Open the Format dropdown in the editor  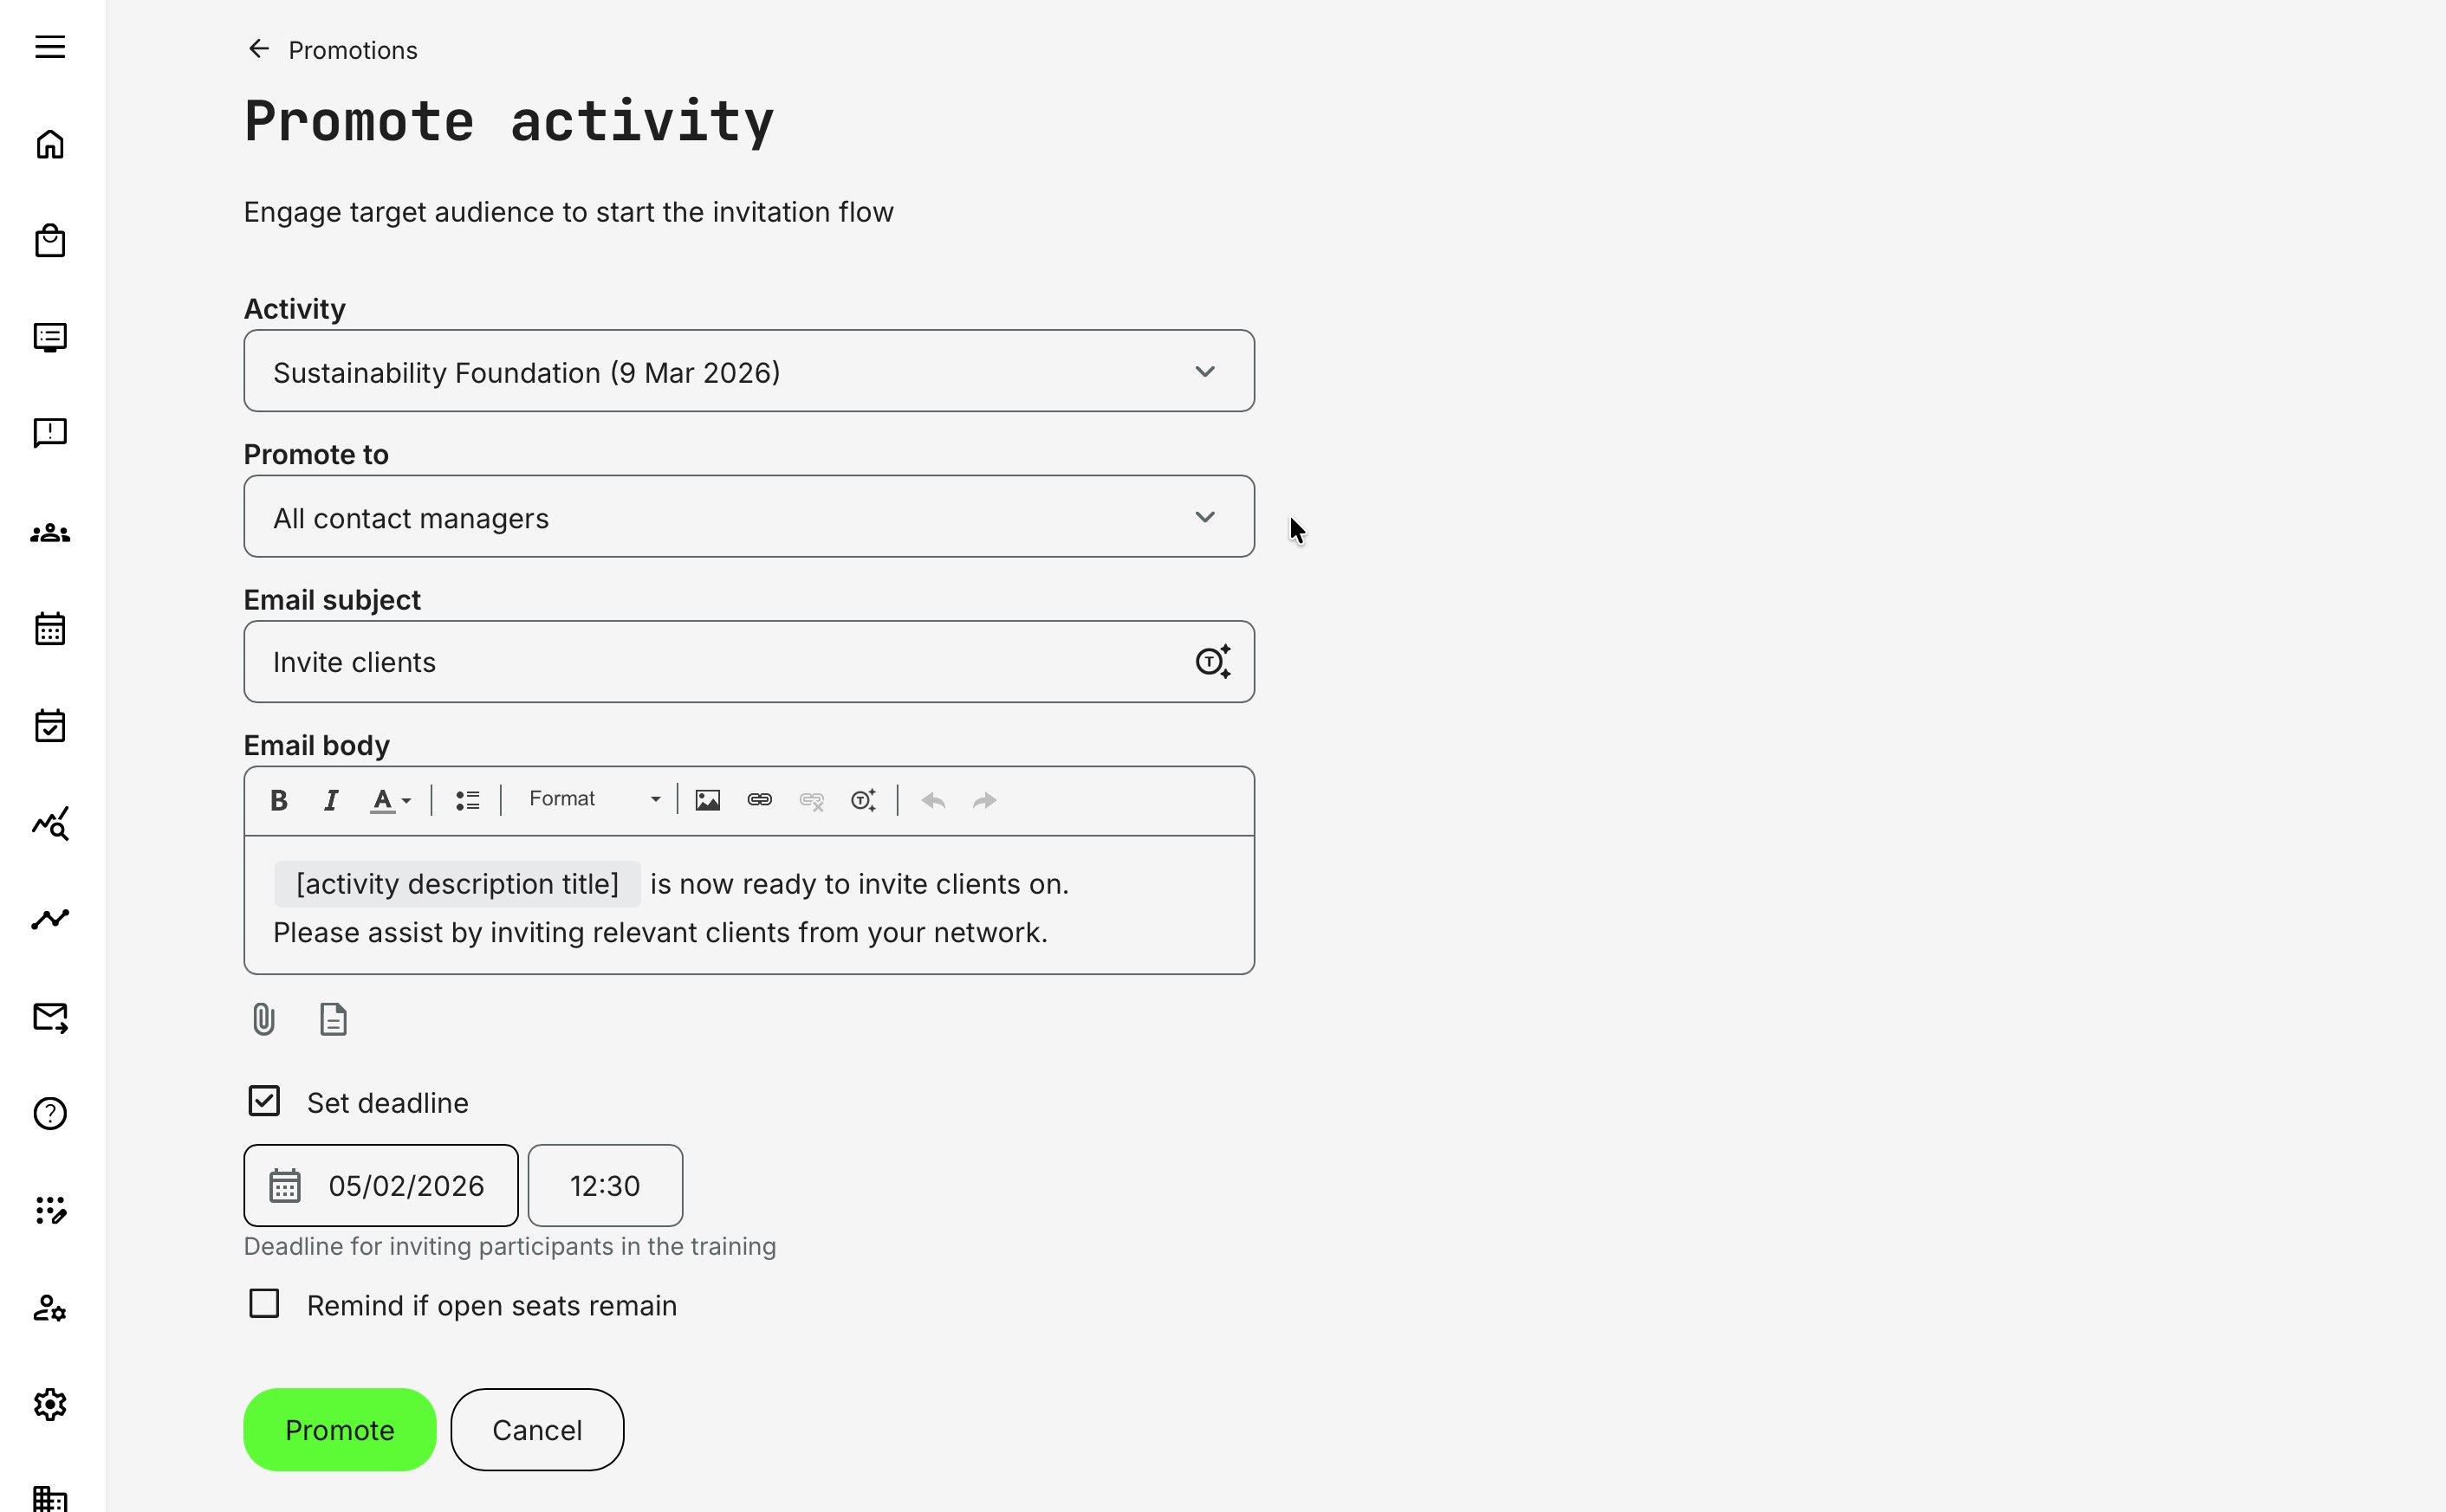(x=594, y=798)
